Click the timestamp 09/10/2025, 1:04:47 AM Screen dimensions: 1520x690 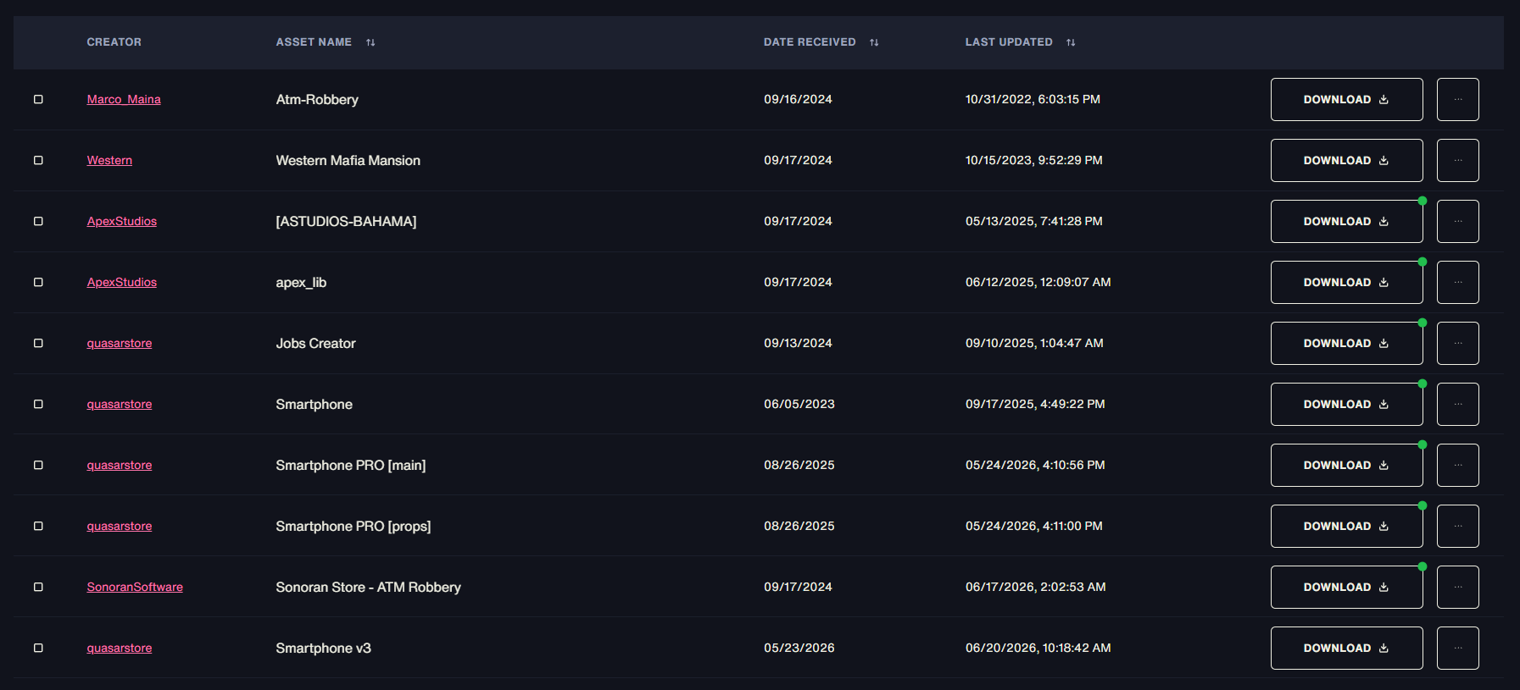(x=1034, y=343)
